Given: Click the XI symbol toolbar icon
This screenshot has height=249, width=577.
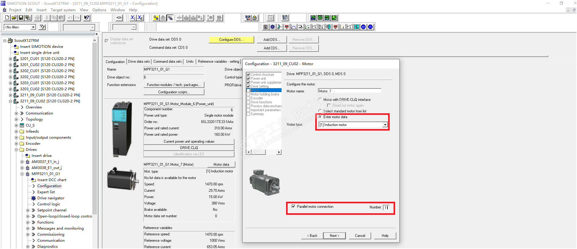Looking at the screenshot, I should point(133,18).
